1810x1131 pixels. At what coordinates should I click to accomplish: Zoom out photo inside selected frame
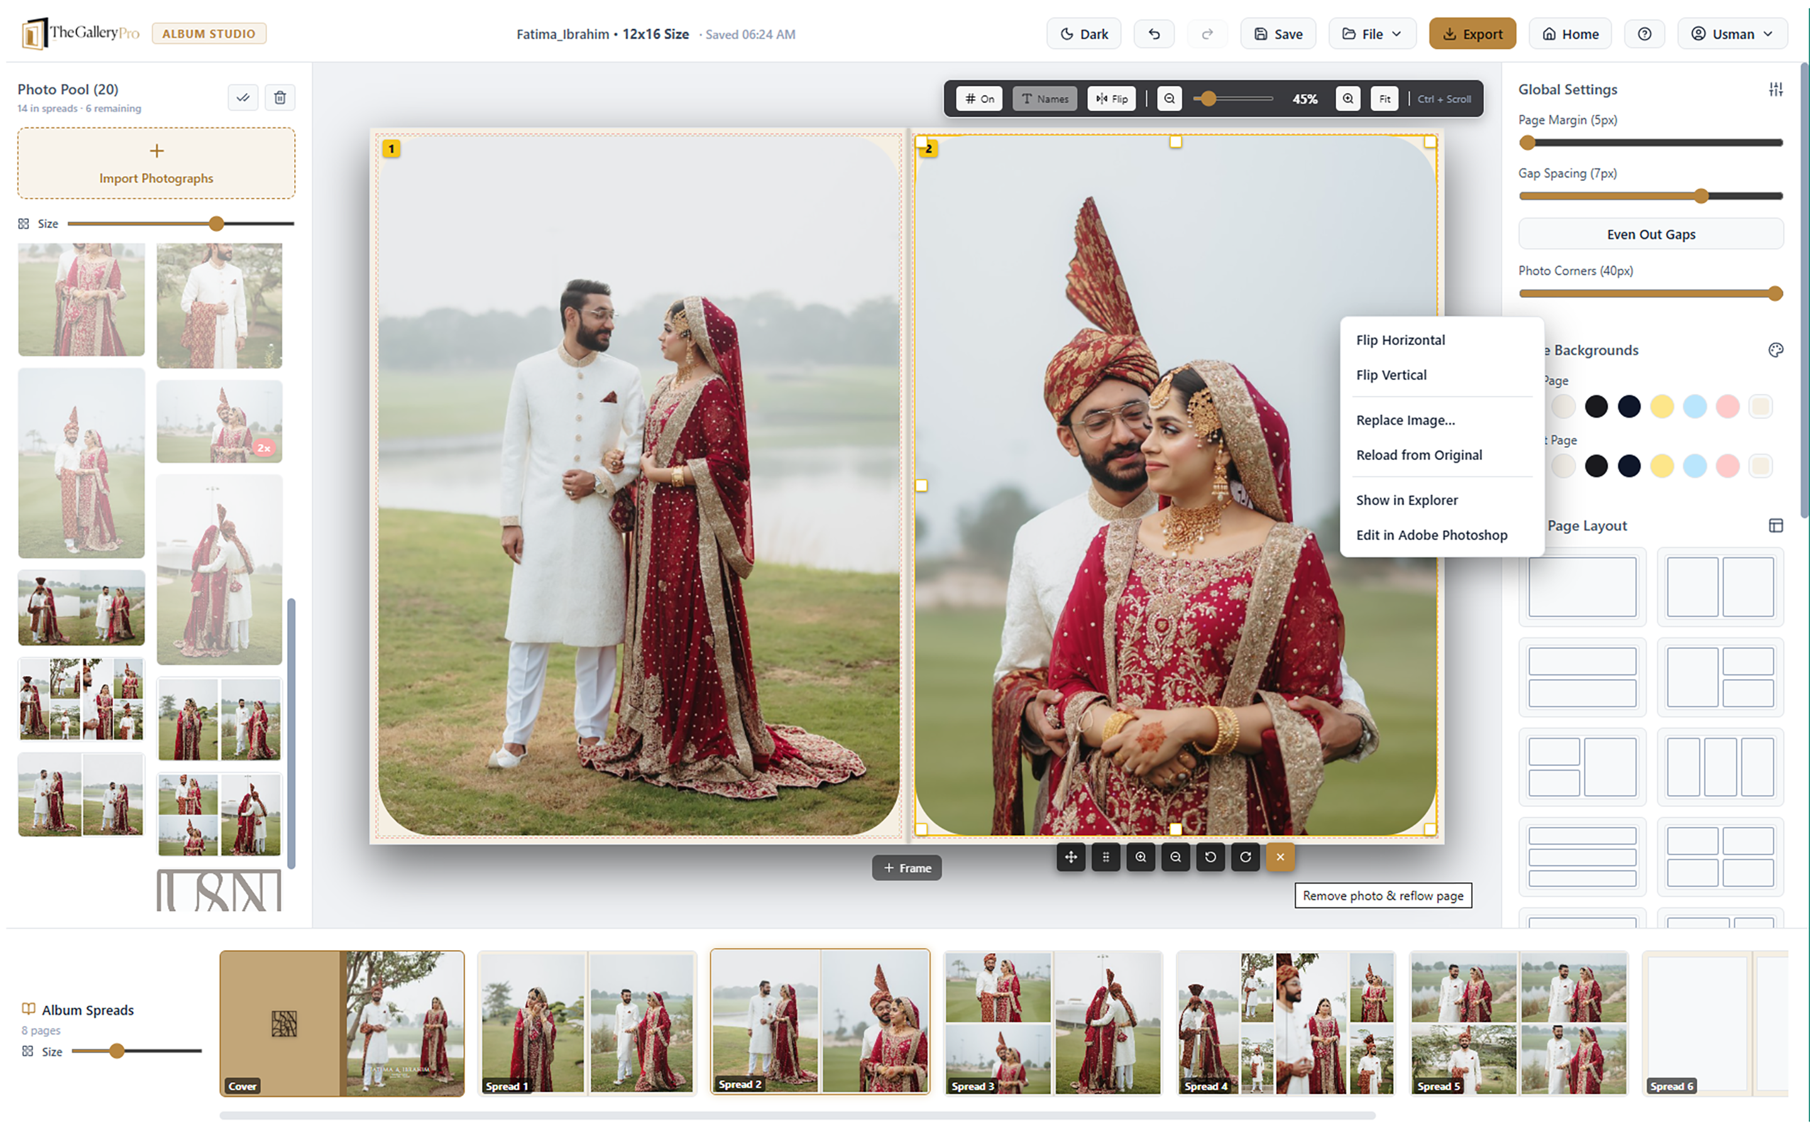pyautogui.click(x=1175, y=857)
